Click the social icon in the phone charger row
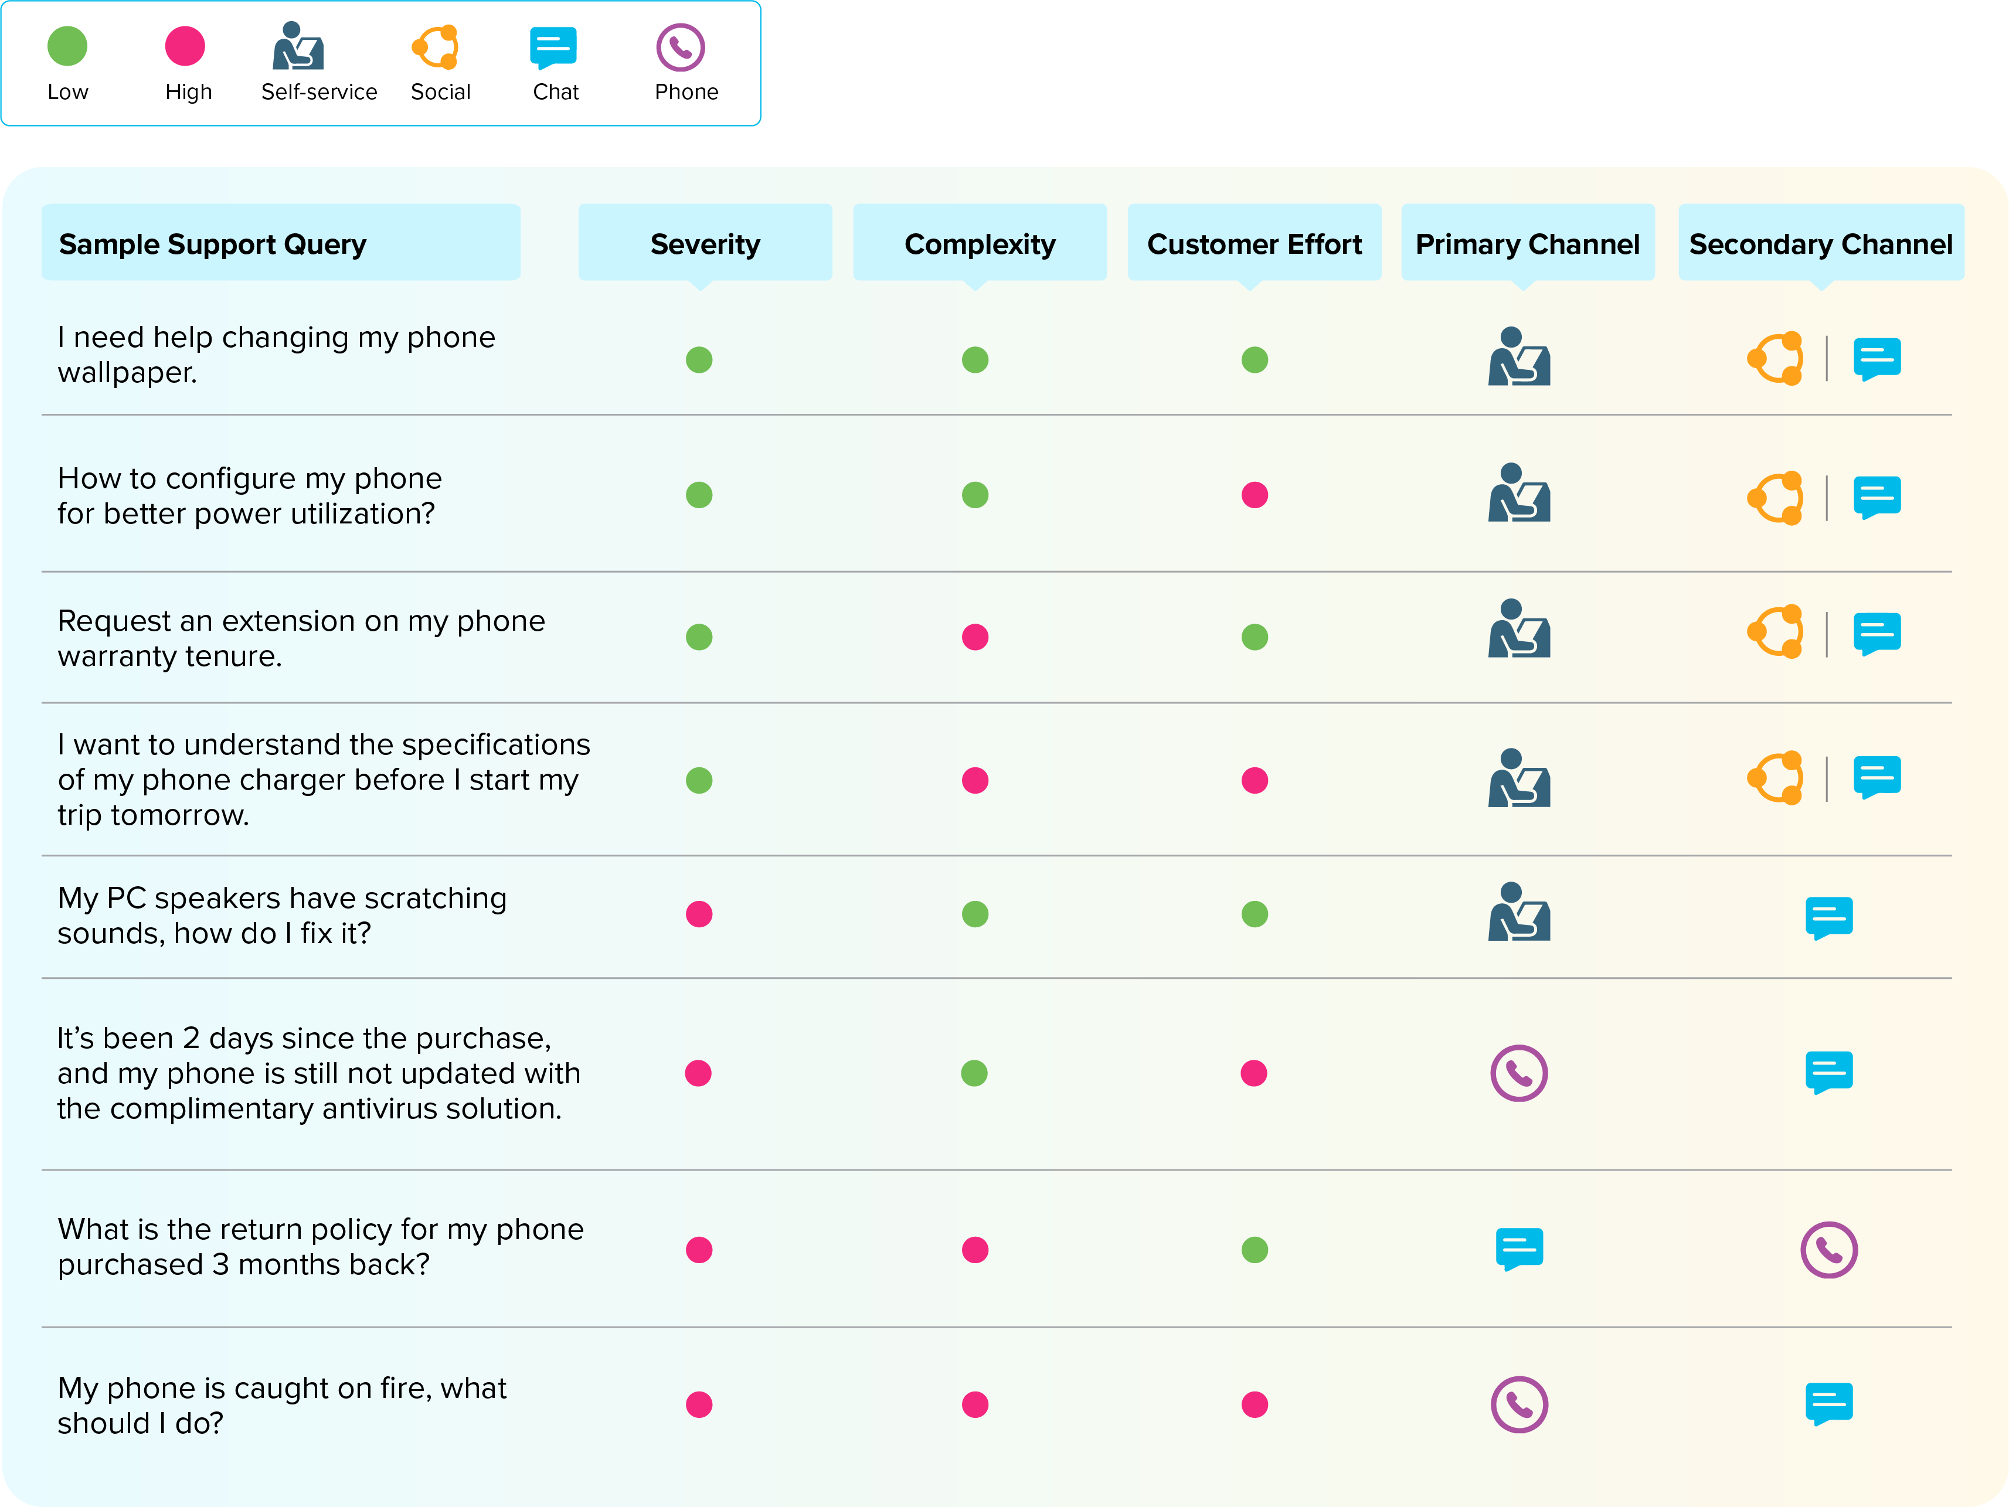Screen dimensions: 2009x1507 1776,778
